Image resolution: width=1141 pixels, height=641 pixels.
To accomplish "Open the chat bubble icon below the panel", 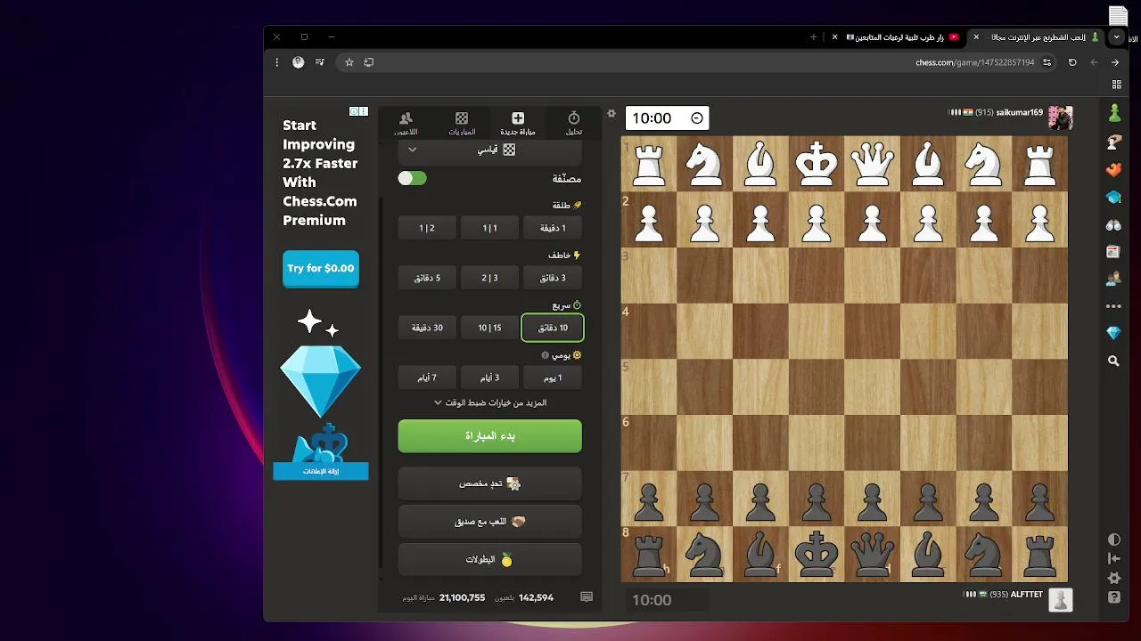I will click(x=587, y=597).
